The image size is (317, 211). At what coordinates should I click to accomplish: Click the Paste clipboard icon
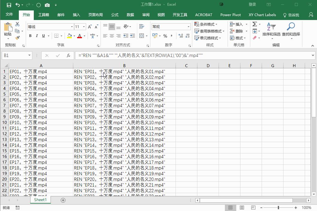[8, 27]
